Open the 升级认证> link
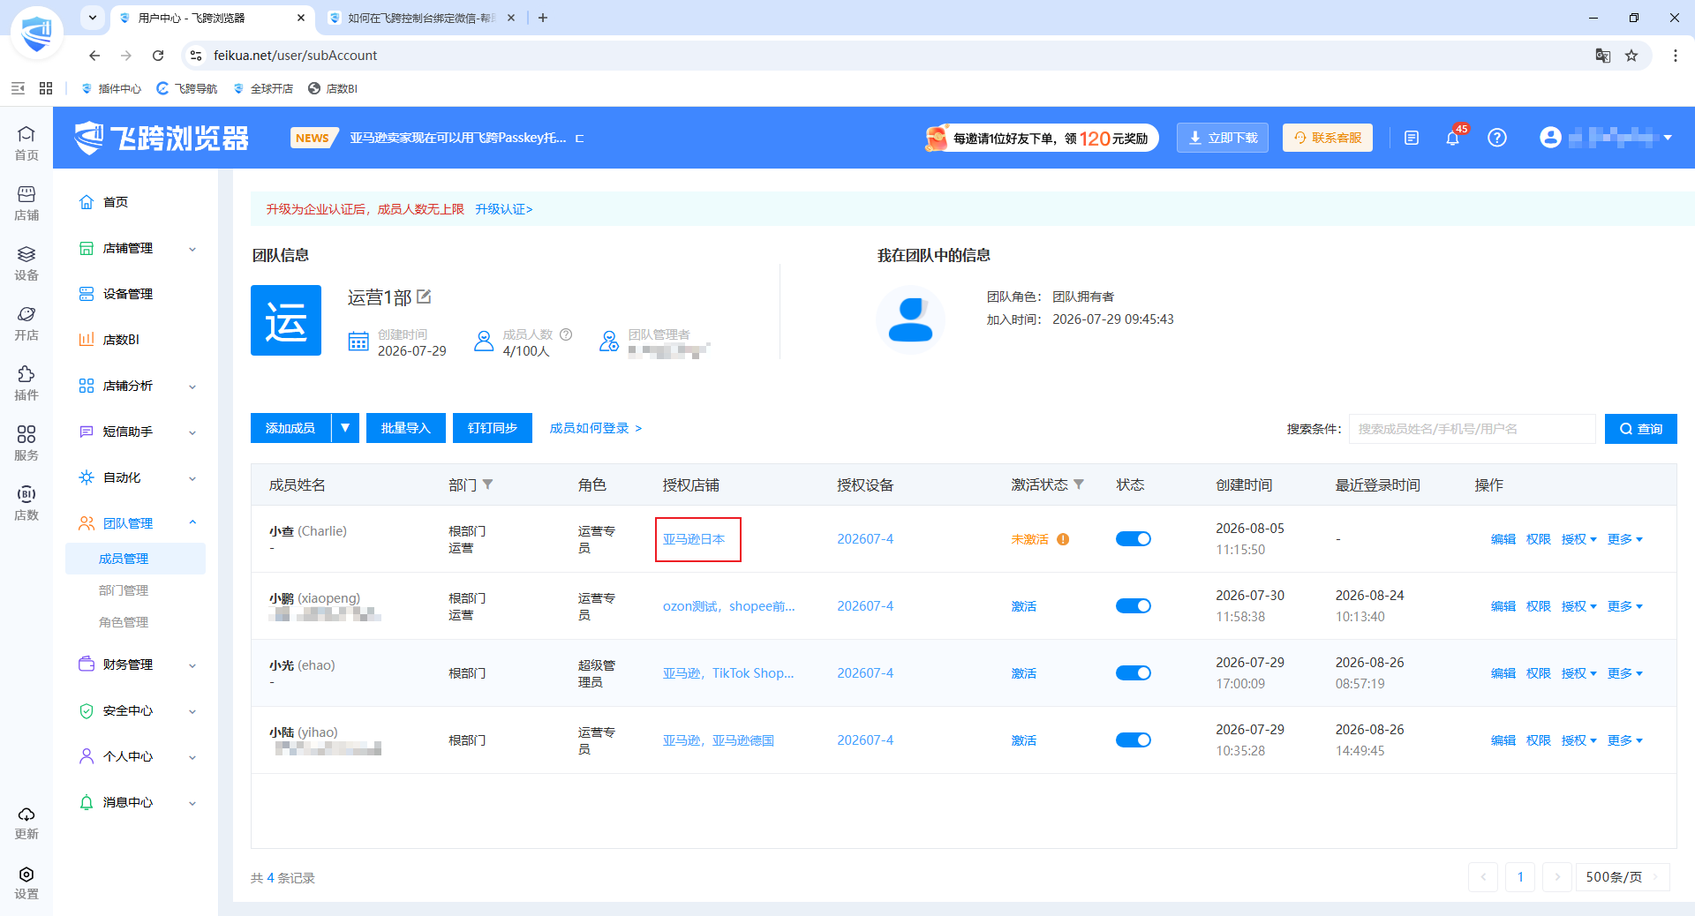The height and width of the screenshot is (916, 1695). 504,209
